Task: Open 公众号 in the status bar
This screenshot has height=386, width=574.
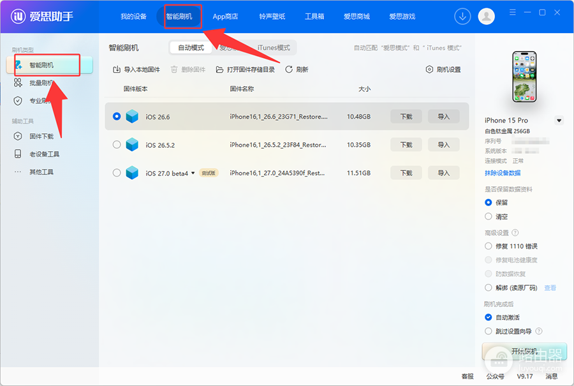Action: pyautogui.click(x=495, y=376)
